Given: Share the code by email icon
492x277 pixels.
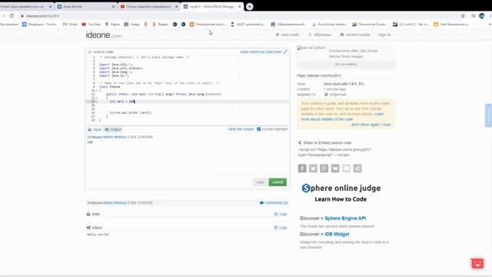Looking at the screenshot, I should pyautogui.click(x=346, y=169).
